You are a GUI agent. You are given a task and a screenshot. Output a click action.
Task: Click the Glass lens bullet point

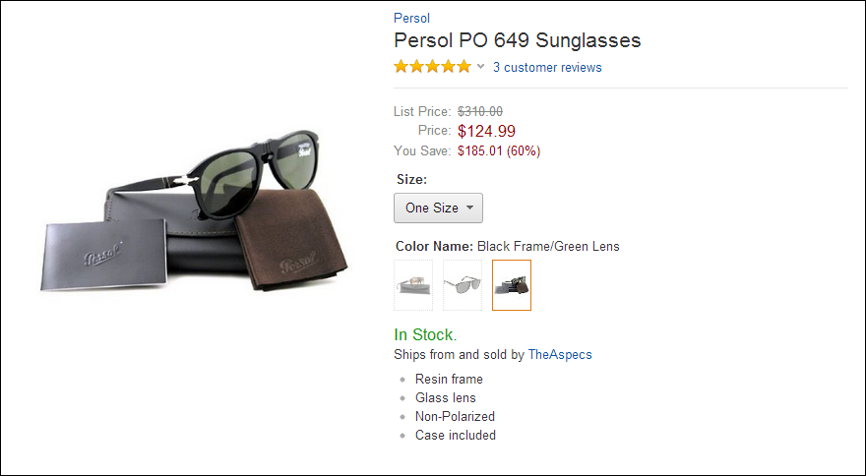tap(445, 397)
